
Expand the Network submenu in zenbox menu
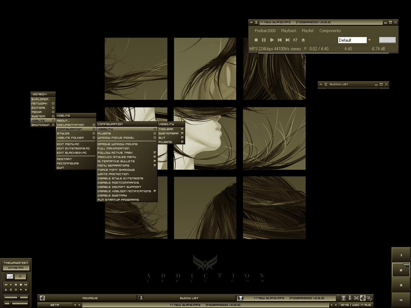pos(43,103)
